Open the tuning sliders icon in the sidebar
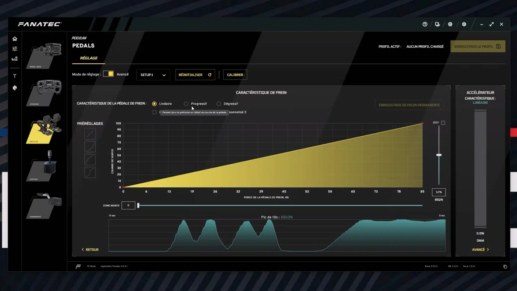Screen dimensions: 517x291 click(15, 49)
